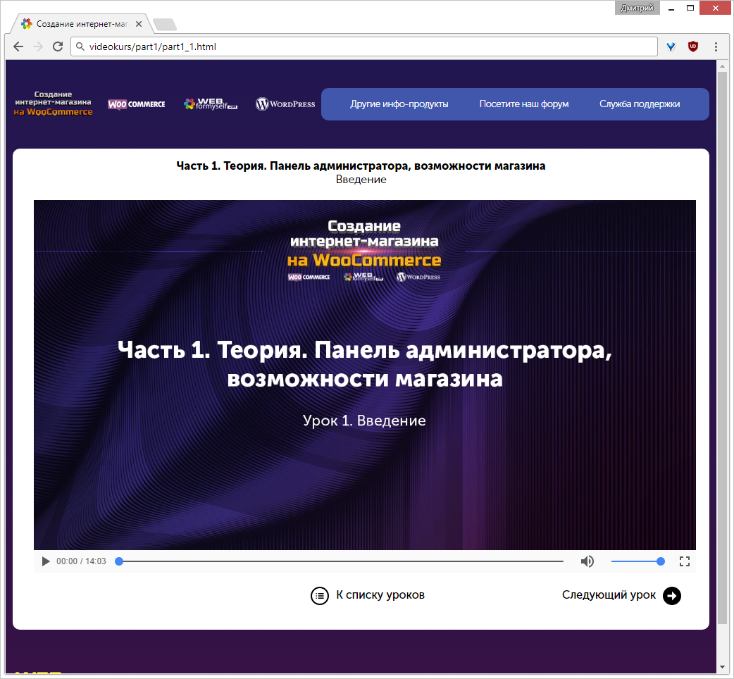
Task: Click the WooCommerce logo in header
Action: tap(136, 104)
